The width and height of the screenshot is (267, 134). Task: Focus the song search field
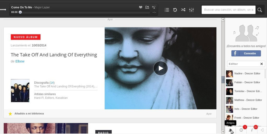click(228, 10)
